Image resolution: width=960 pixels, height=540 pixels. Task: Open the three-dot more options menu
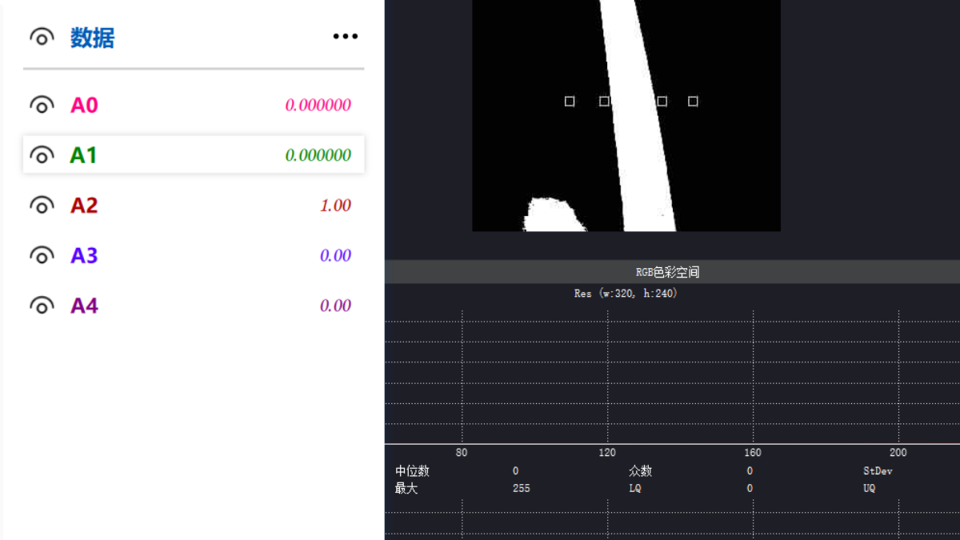pos(346,36)
